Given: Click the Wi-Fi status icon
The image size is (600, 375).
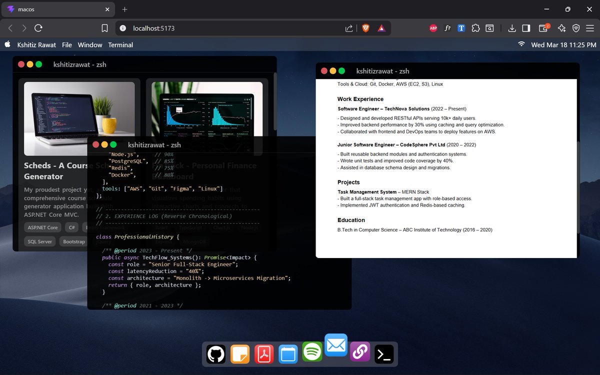Looking at the screenshot, I should coord(521,44).
